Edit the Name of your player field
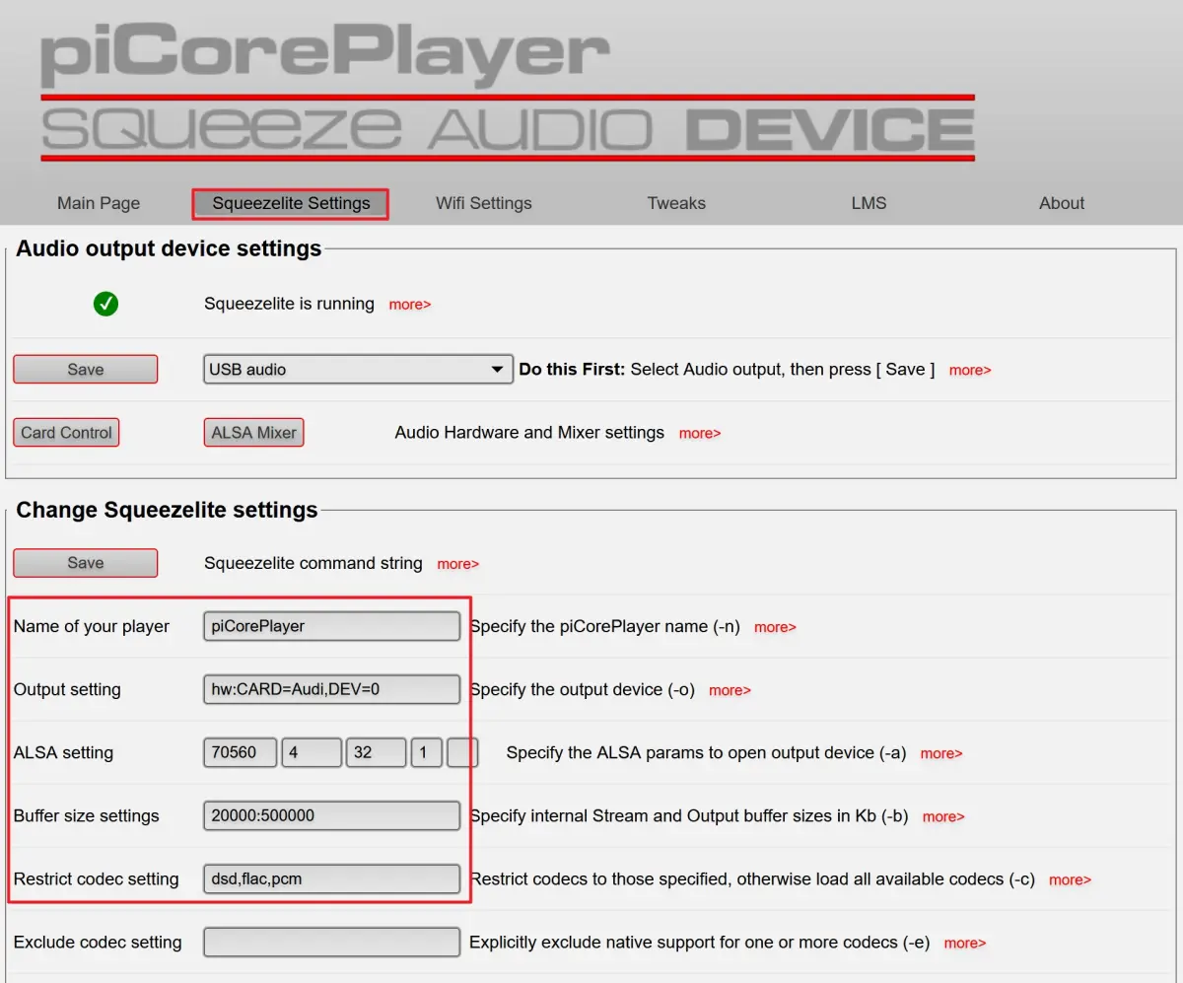The height and width of the screenshot is (983, 1183). (332, 626)
